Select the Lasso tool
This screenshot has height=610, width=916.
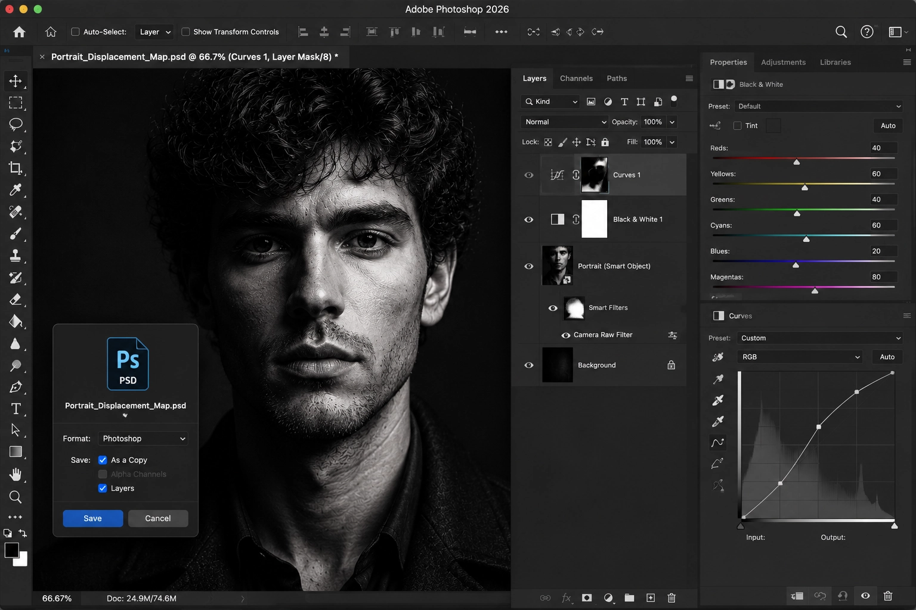click(16, 125)
